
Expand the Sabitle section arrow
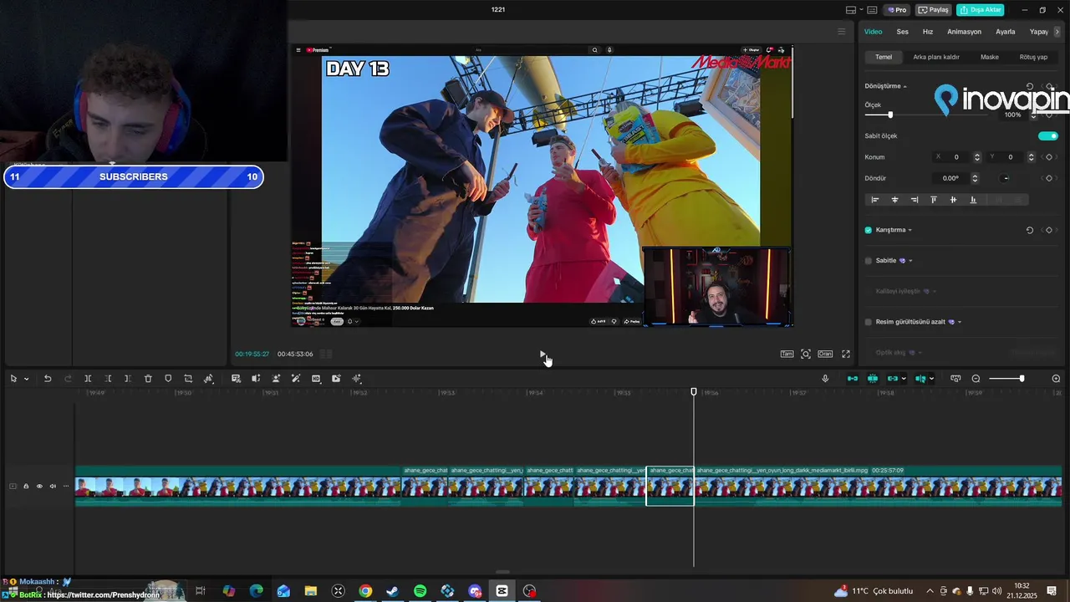point(910,261)
